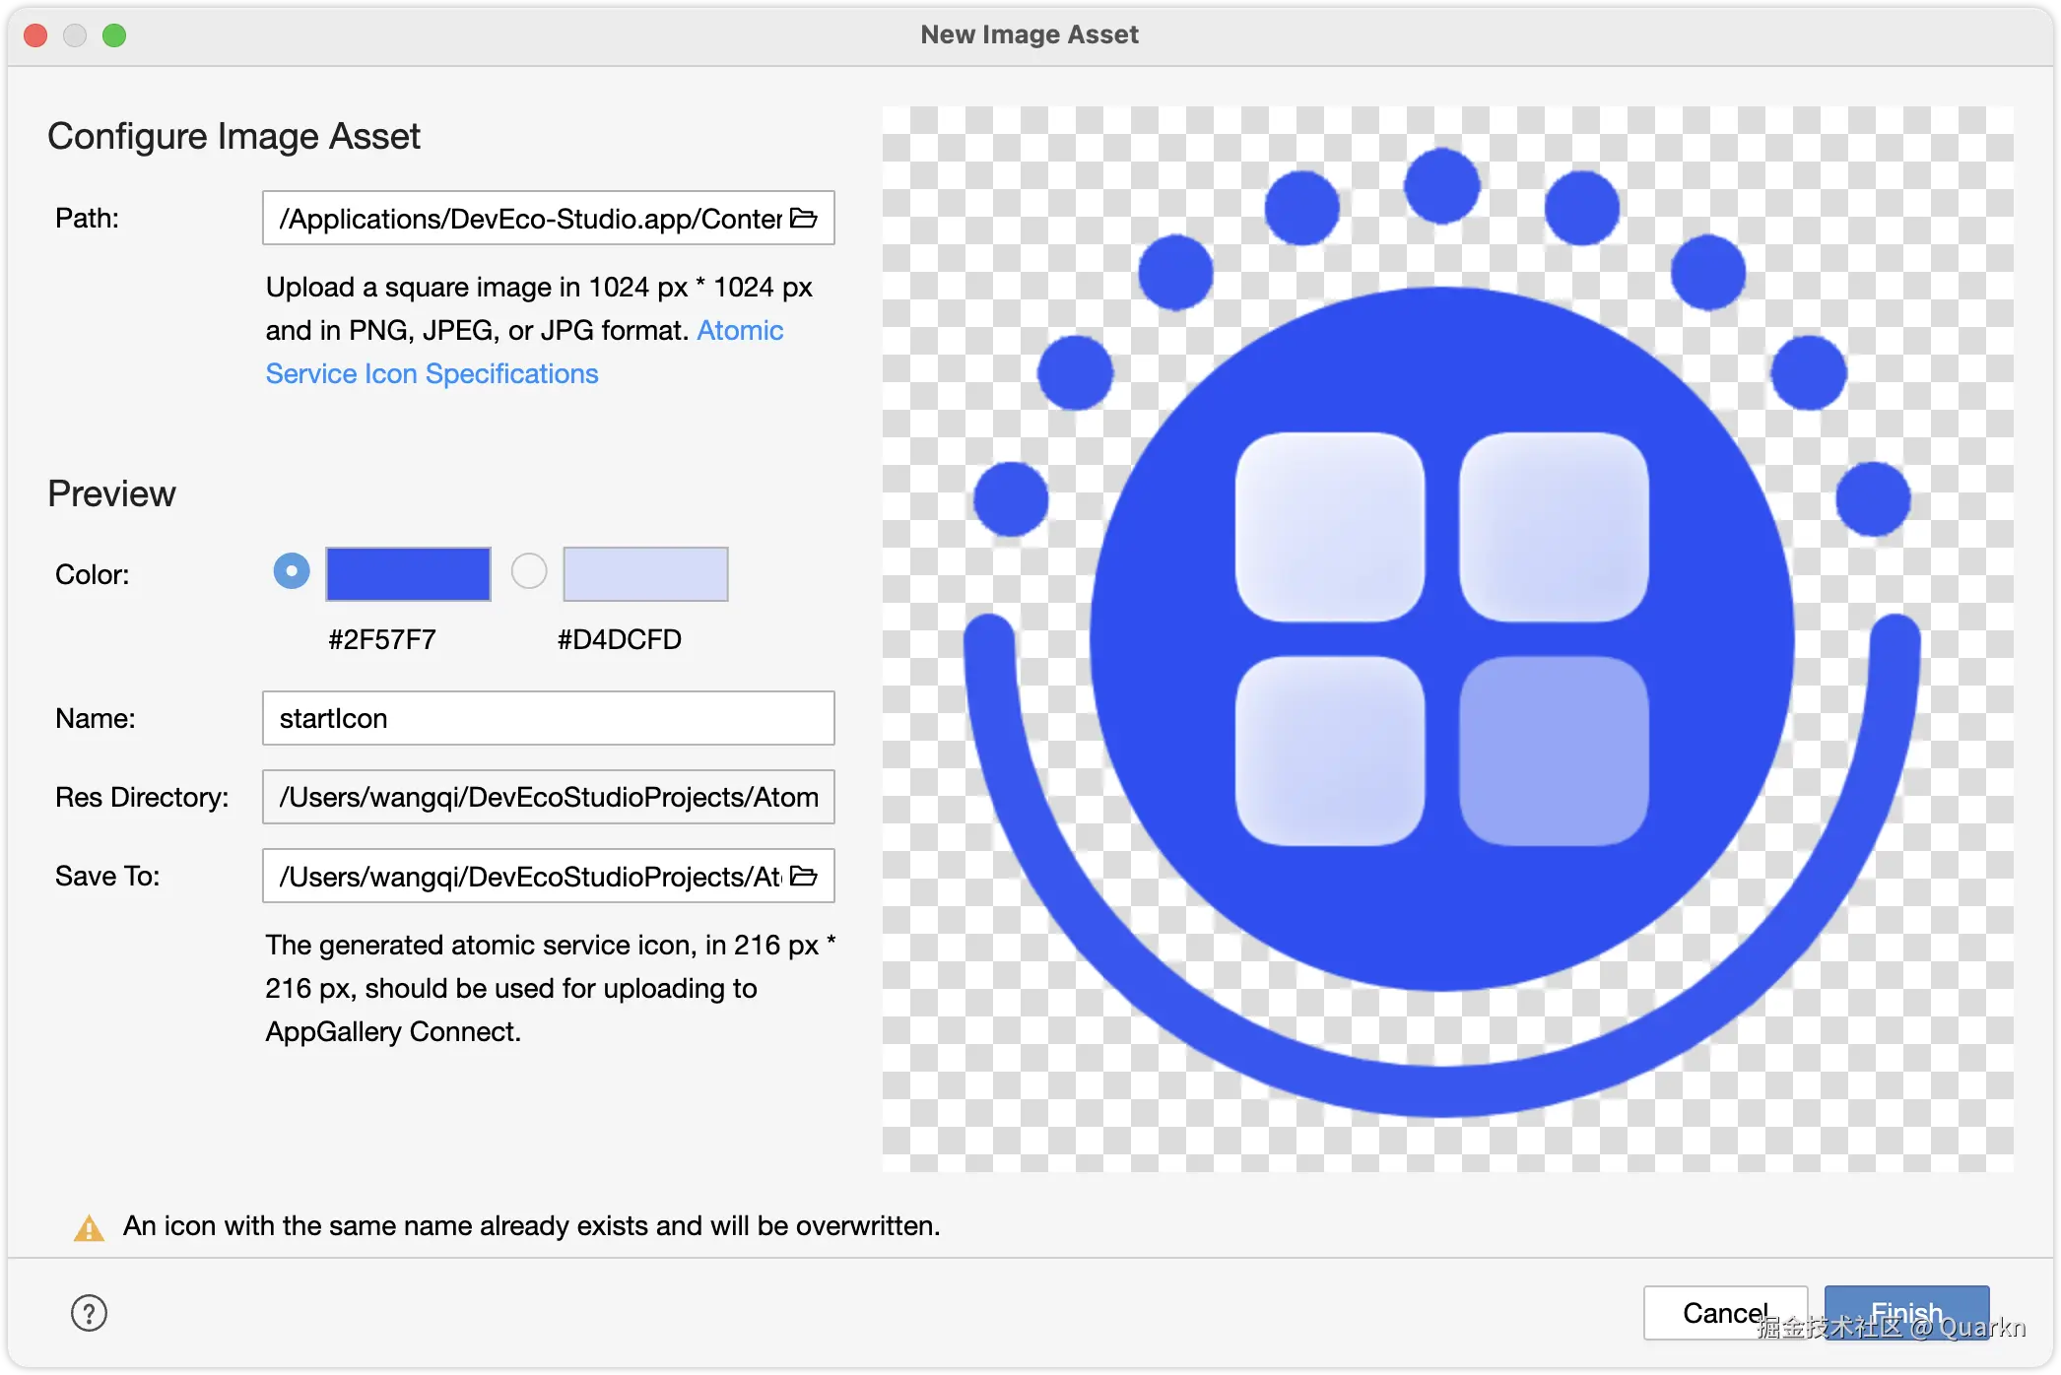This screenshot has height=1375, width=2061.
Task: Click the icon preview image
Action: click(1446, 638)
